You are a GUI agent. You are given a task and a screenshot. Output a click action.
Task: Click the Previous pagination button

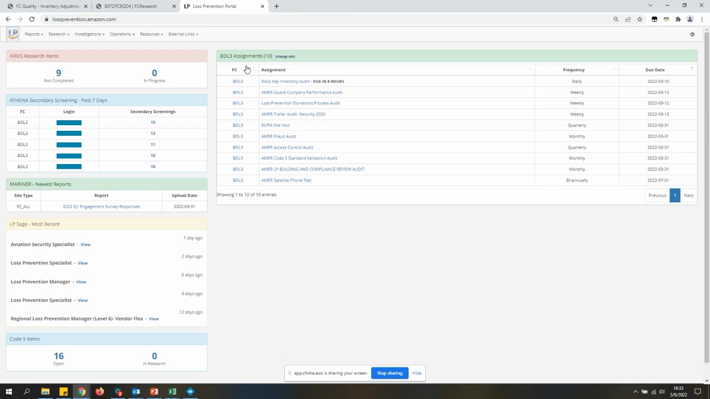pos(657,195)
